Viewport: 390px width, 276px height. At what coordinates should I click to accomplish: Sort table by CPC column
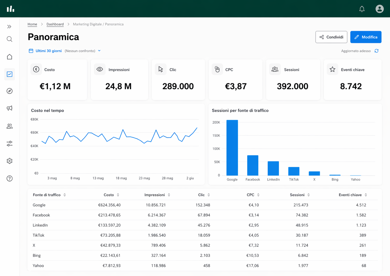coord(253,195)
